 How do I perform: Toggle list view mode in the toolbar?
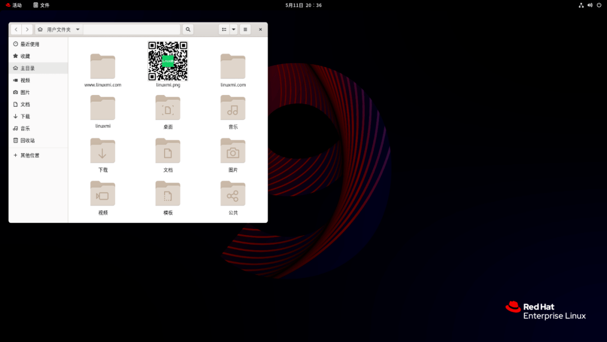point(224,29)
